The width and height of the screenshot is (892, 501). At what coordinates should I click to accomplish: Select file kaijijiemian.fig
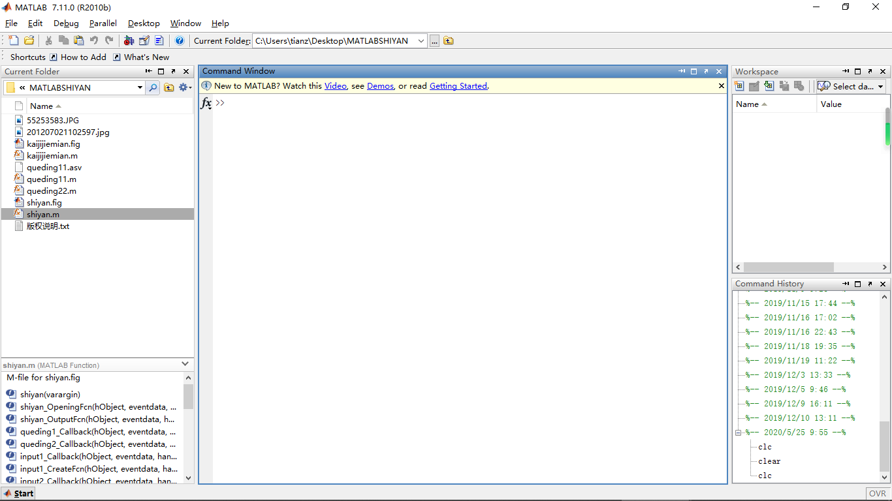coord(53,144)
